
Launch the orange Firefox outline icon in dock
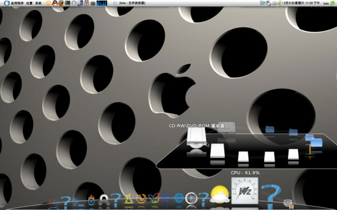click(x=141, y=198)
